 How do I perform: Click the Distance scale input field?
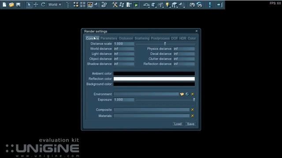(124, 44)
